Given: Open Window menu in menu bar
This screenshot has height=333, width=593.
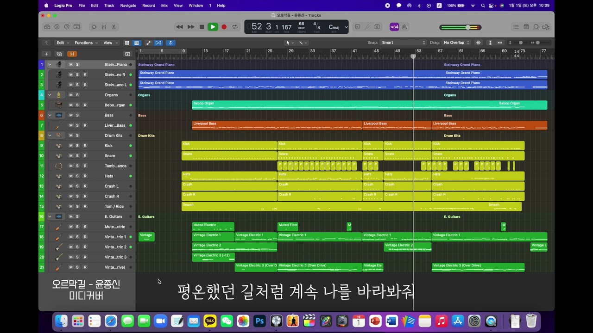Looking at the screenshot, I should point(196,6).
